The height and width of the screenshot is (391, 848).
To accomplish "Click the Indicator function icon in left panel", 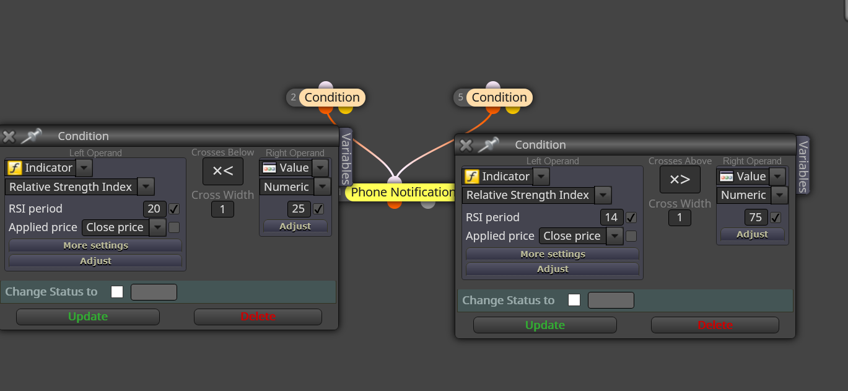I will point(14,168).
